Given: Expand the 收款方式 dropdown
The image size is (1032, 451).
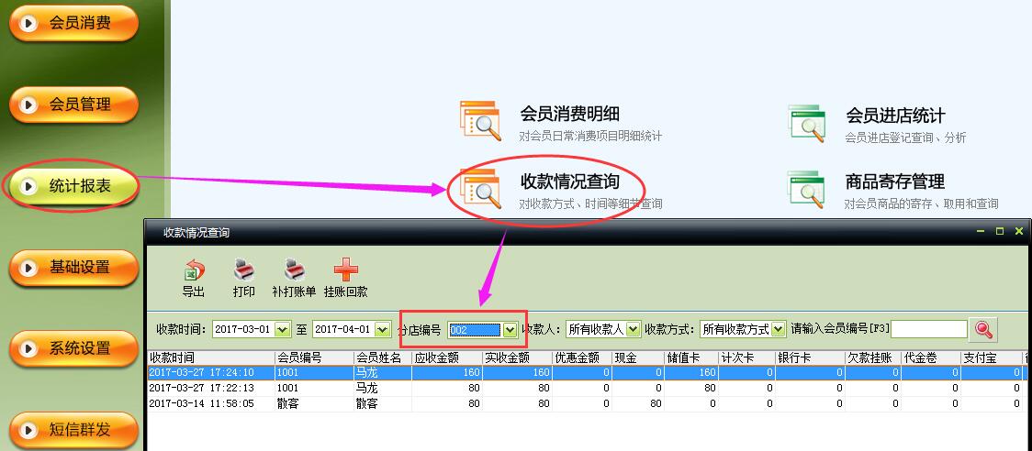Looking at the screenshot, I should pos(779,329).
